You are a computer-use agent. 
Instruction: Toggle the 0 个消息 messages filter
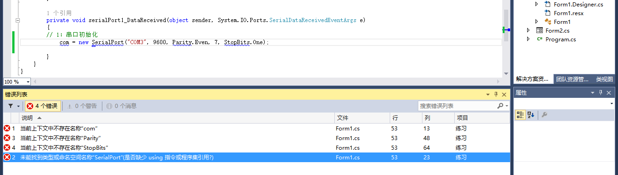click(x=122, y=106)
